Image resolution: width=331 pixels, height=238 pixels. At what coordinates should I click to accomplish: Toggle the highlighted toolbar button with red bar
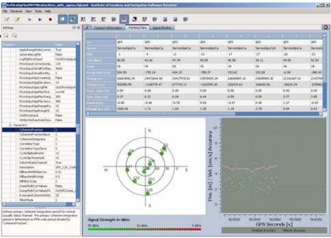click(x=124, y=19)
